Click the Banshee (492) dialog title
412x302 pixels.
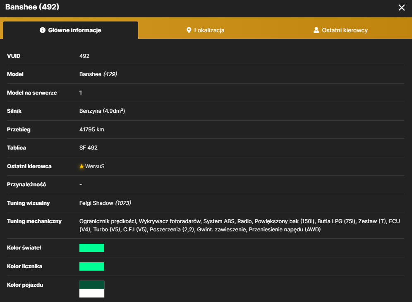tap(32, 7)
